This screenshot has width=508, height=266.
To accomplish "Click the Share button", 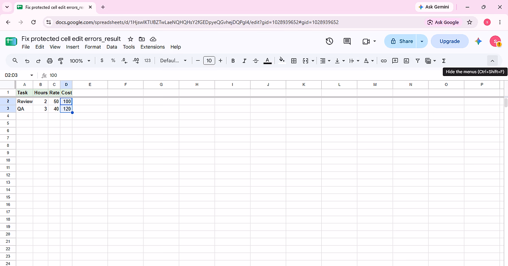I will click(401, 41).
